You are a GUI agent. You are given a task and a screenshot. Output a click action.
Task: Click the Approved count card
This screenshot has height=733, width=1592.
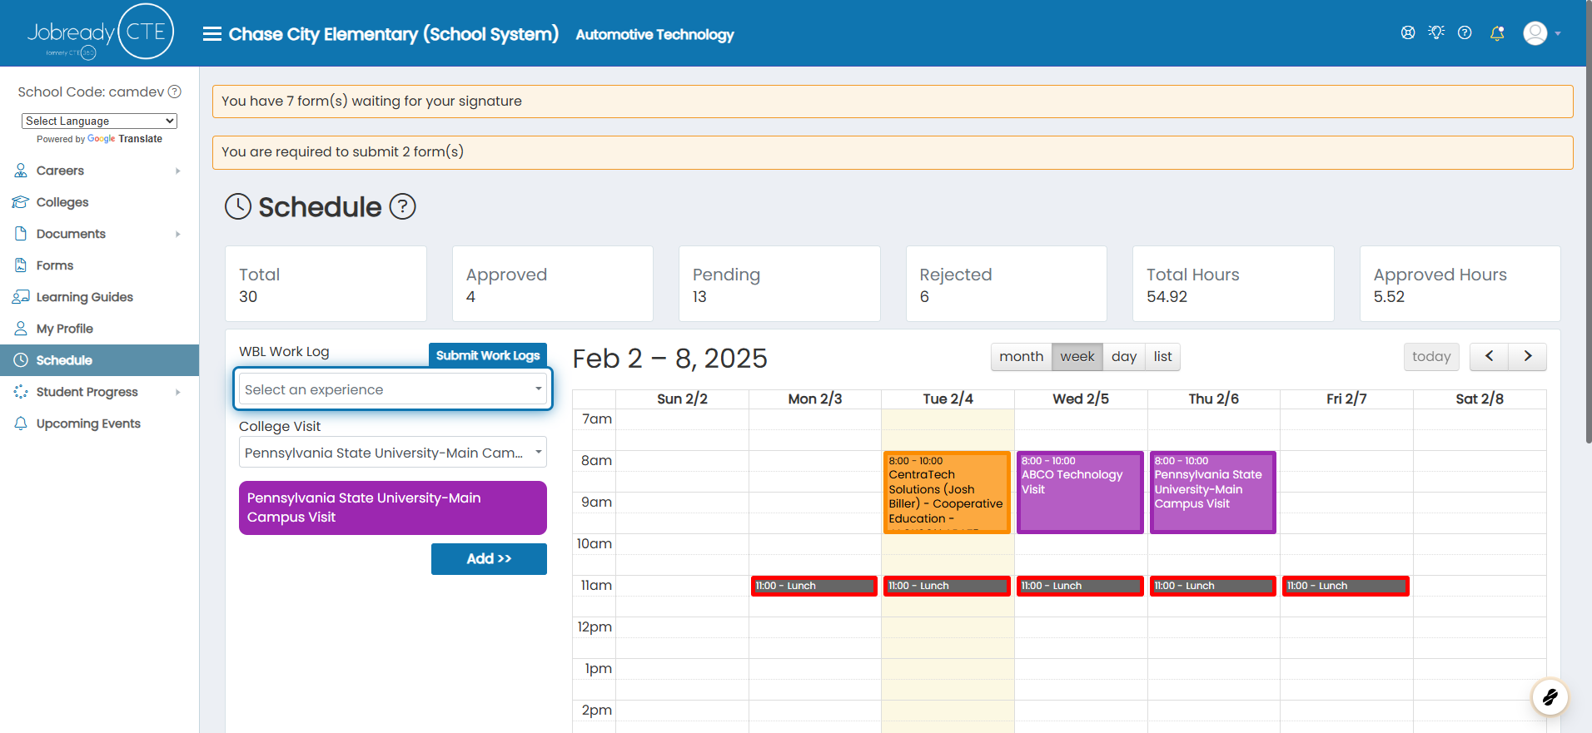(553, 284)
